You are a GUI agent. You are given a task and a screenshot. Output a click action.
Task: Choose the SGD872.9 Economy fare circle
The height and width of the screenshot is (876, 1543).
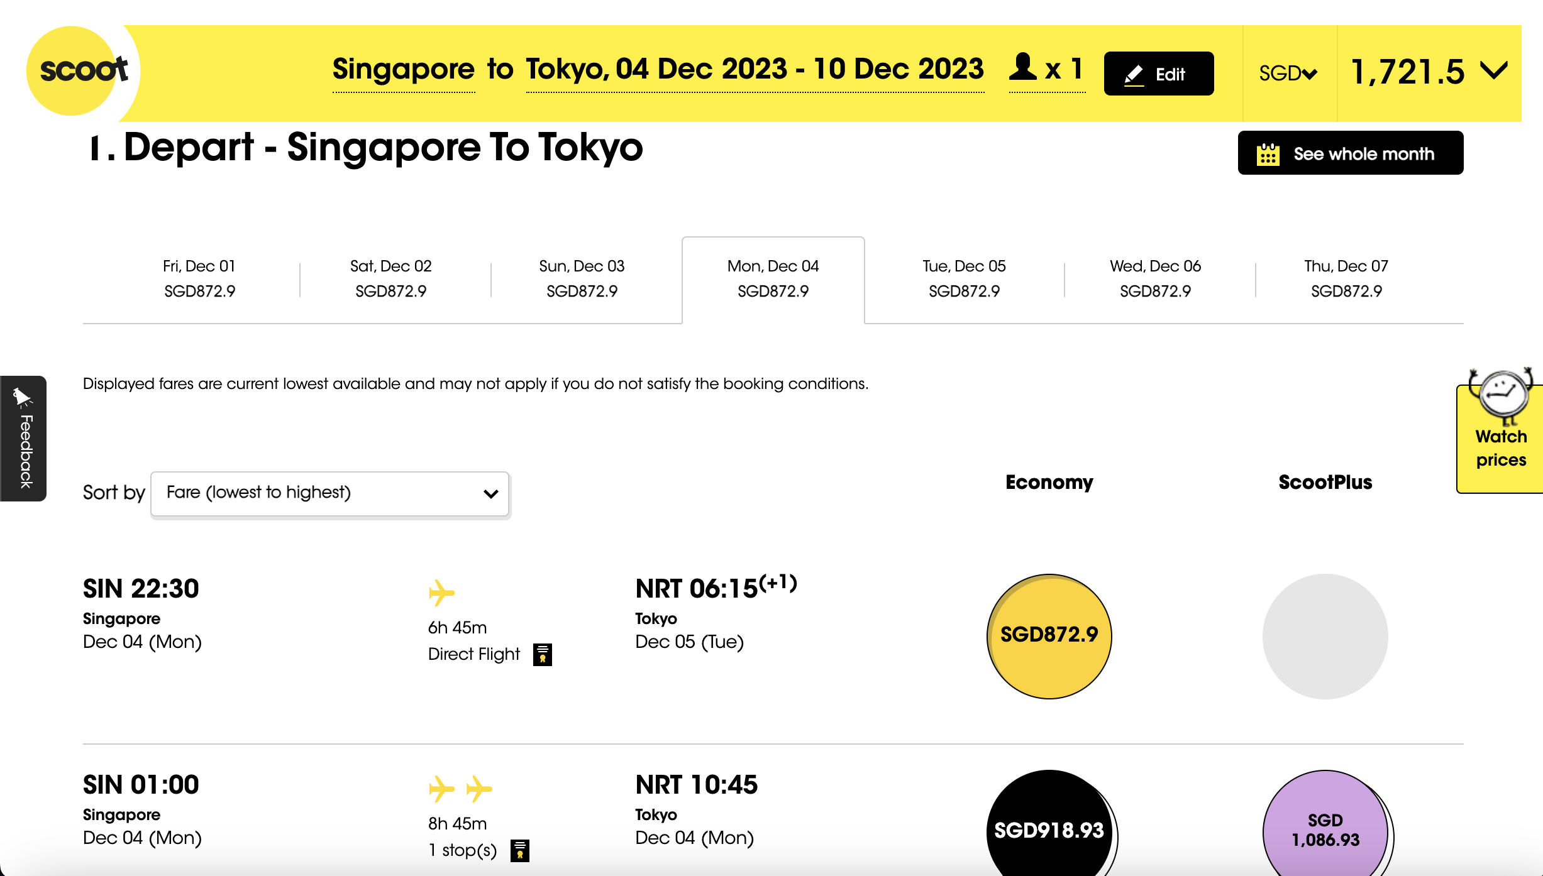[1049, 635]
